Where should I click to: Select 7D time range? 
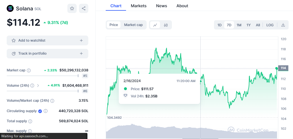pos(229,25)
